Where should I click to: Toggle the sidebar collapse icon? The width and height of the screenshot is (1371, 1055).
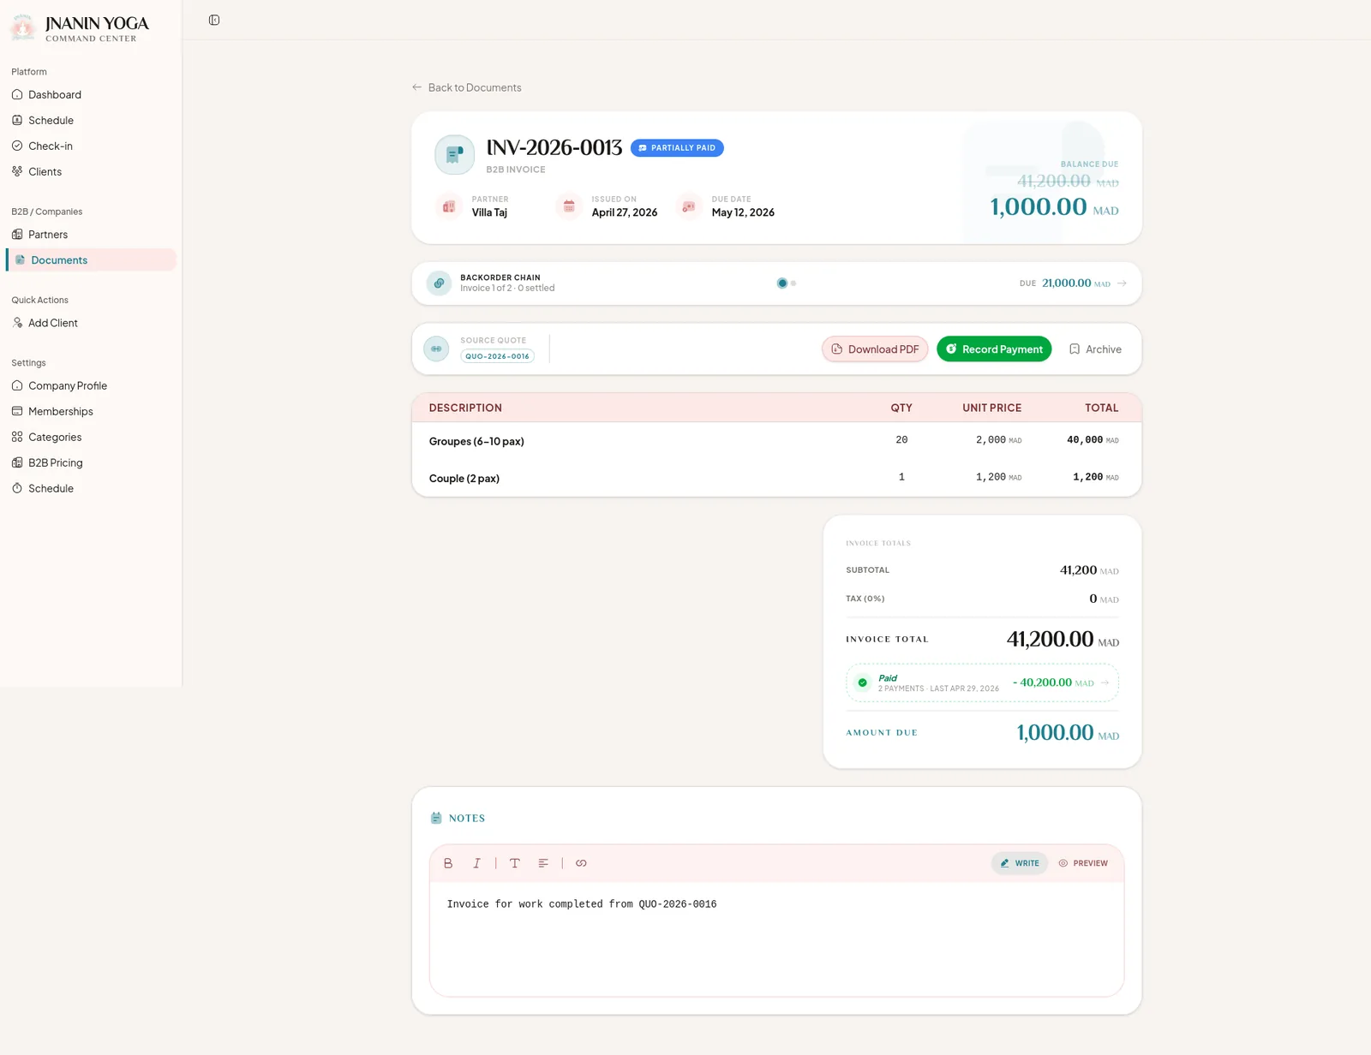tap(214, 20)
